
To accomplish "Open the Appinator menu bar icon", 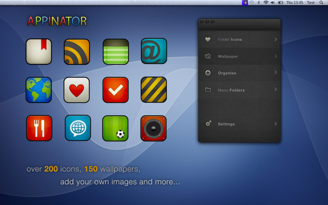I will pos(245,2).
